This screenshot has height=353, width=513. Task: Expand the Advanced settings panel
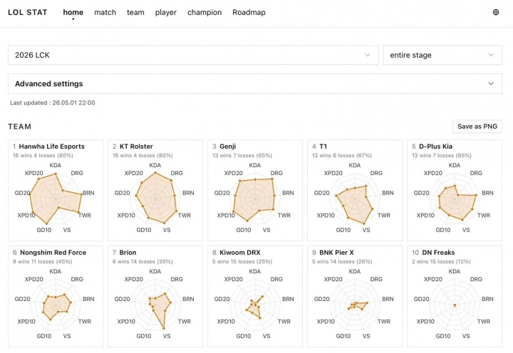pyautogui.click(x=255, y=84)
